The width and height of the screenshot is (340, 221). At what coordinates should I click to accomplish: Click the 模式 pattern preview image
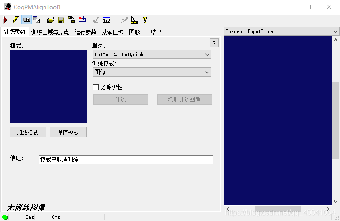[x=48, y=86]
